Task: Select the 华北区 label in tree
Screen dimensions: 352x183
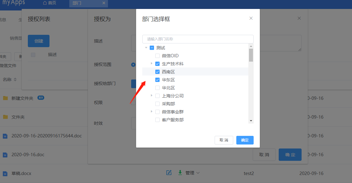Action: coord(168,88)
